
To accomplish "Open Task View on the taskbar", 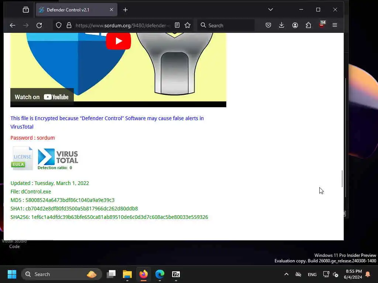I will (111, 274).
